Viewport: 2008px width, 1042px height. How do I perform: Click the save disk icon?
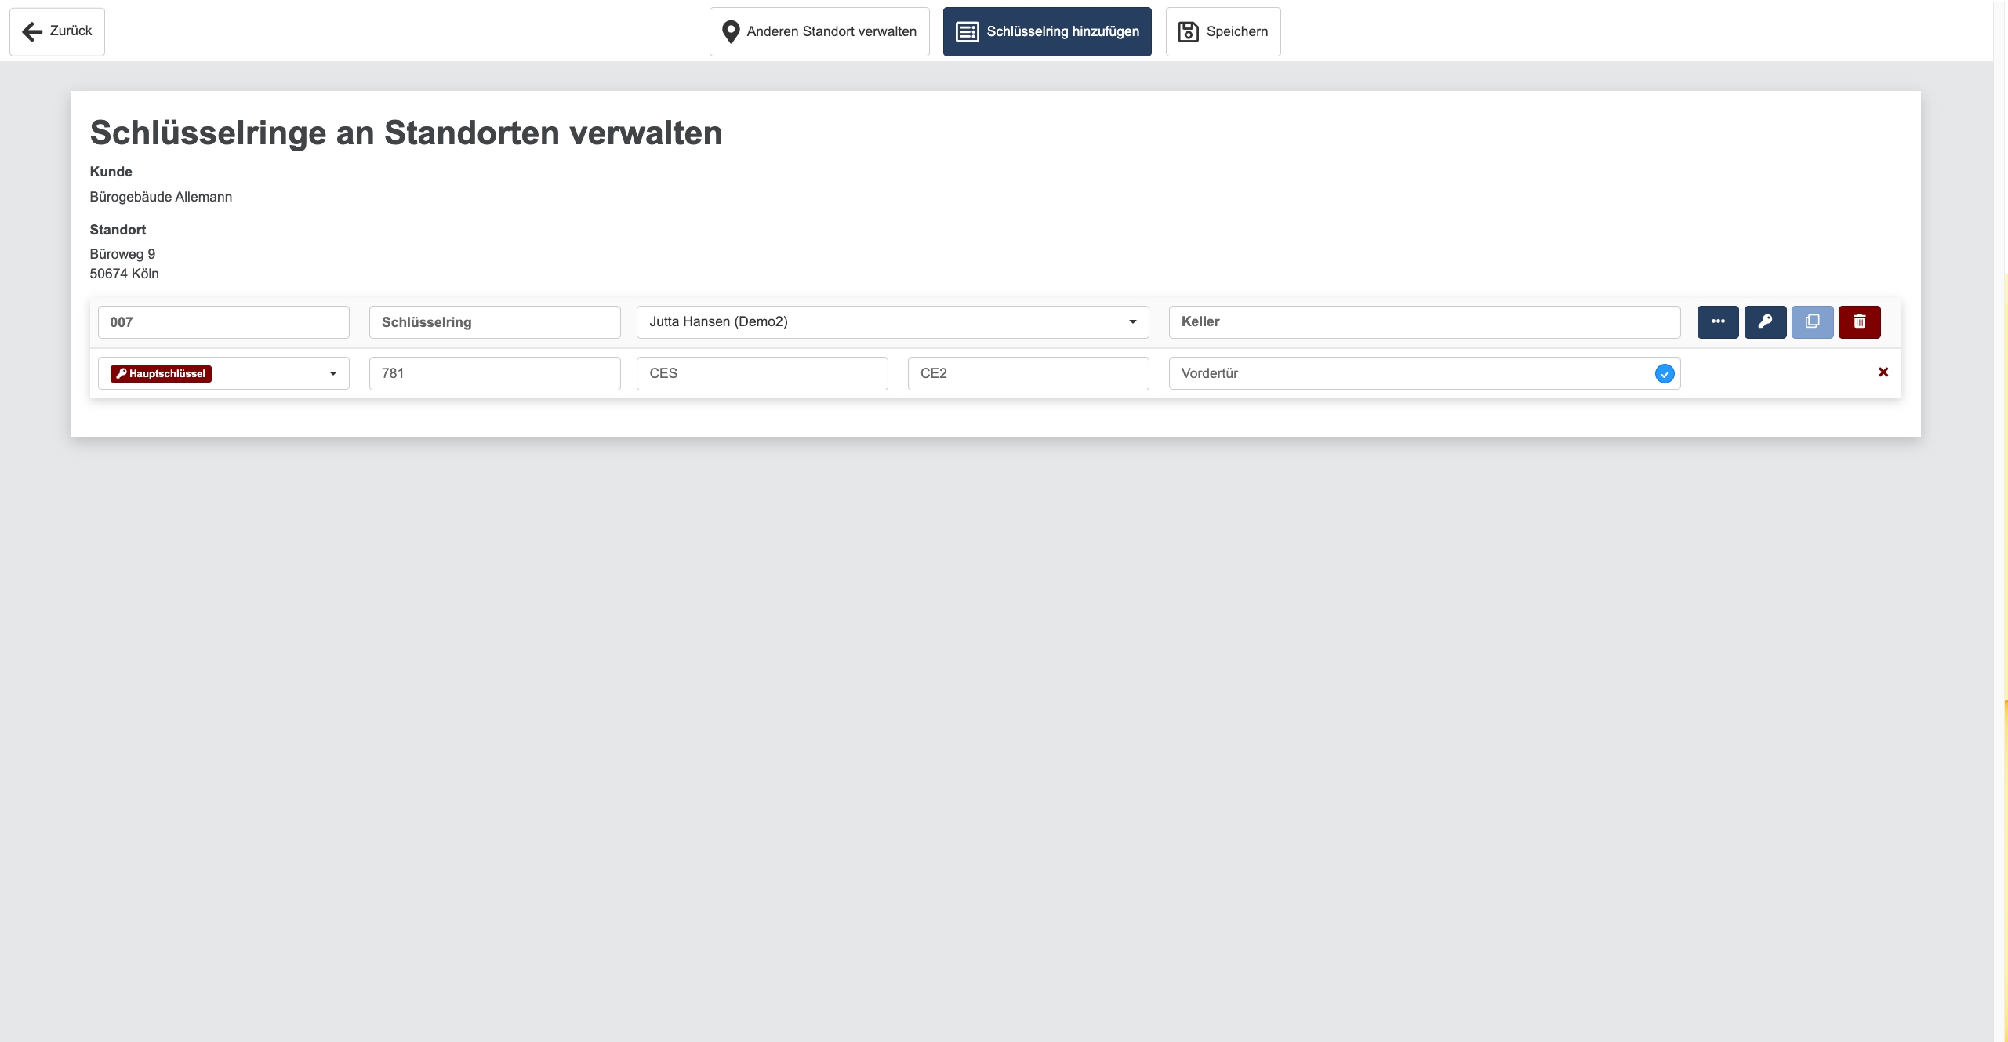1188,31
